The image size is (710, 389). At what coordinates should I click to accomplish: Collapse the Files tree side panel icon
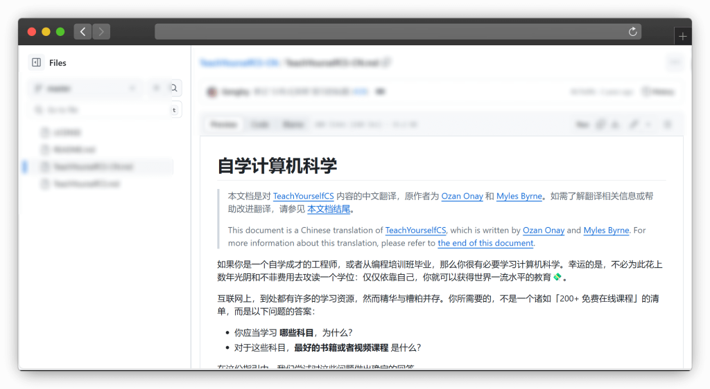37,62
